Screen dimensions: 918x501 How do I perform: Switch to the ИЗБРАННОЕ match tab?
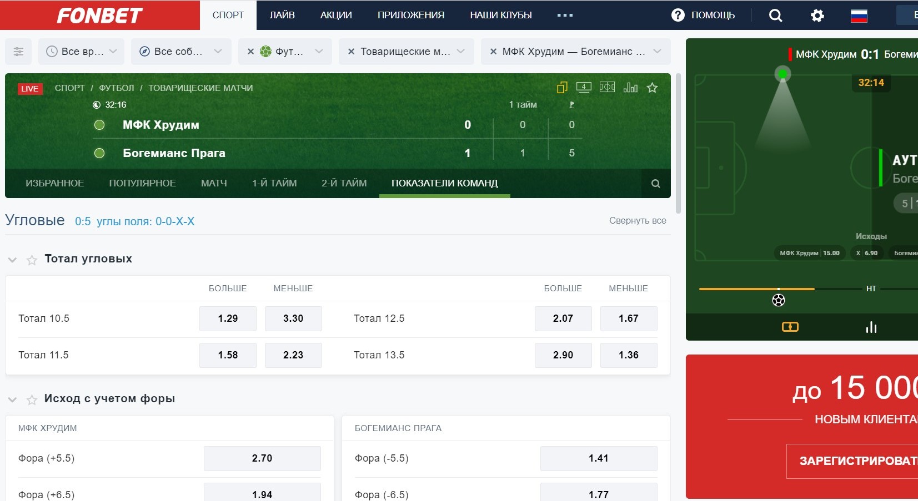(54, 183)
